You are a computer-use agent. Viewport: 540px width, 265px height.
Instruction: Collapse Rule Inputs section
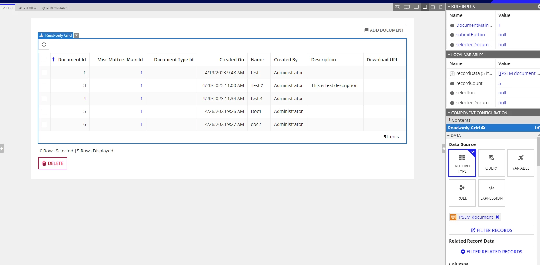449,6
